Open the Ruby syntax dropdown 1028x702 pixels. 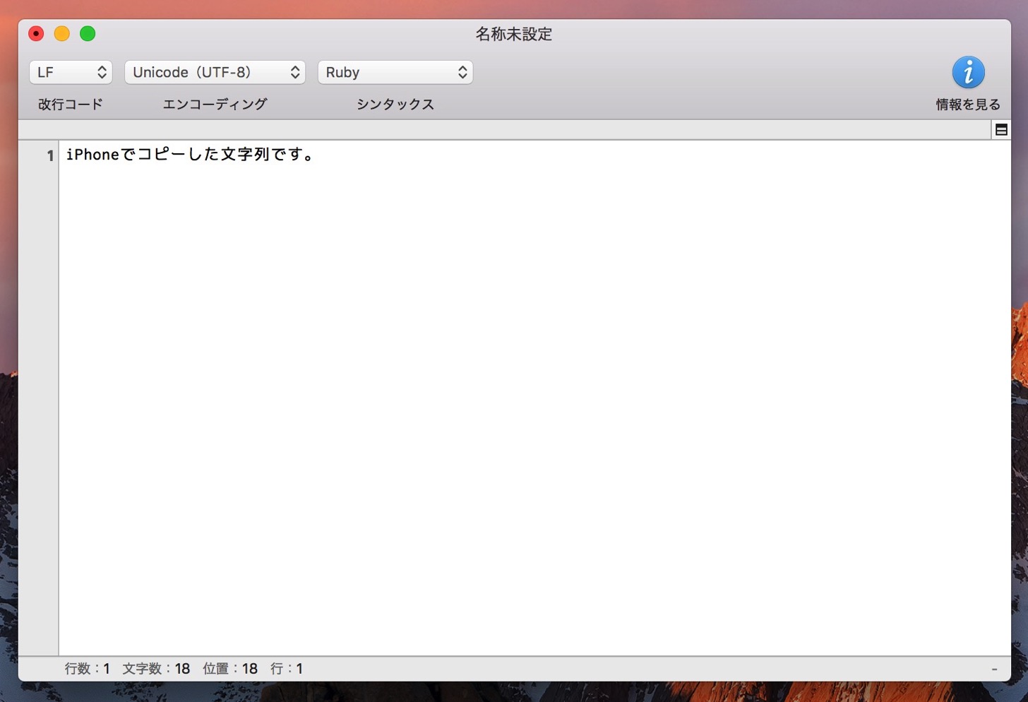pos(395,72)
